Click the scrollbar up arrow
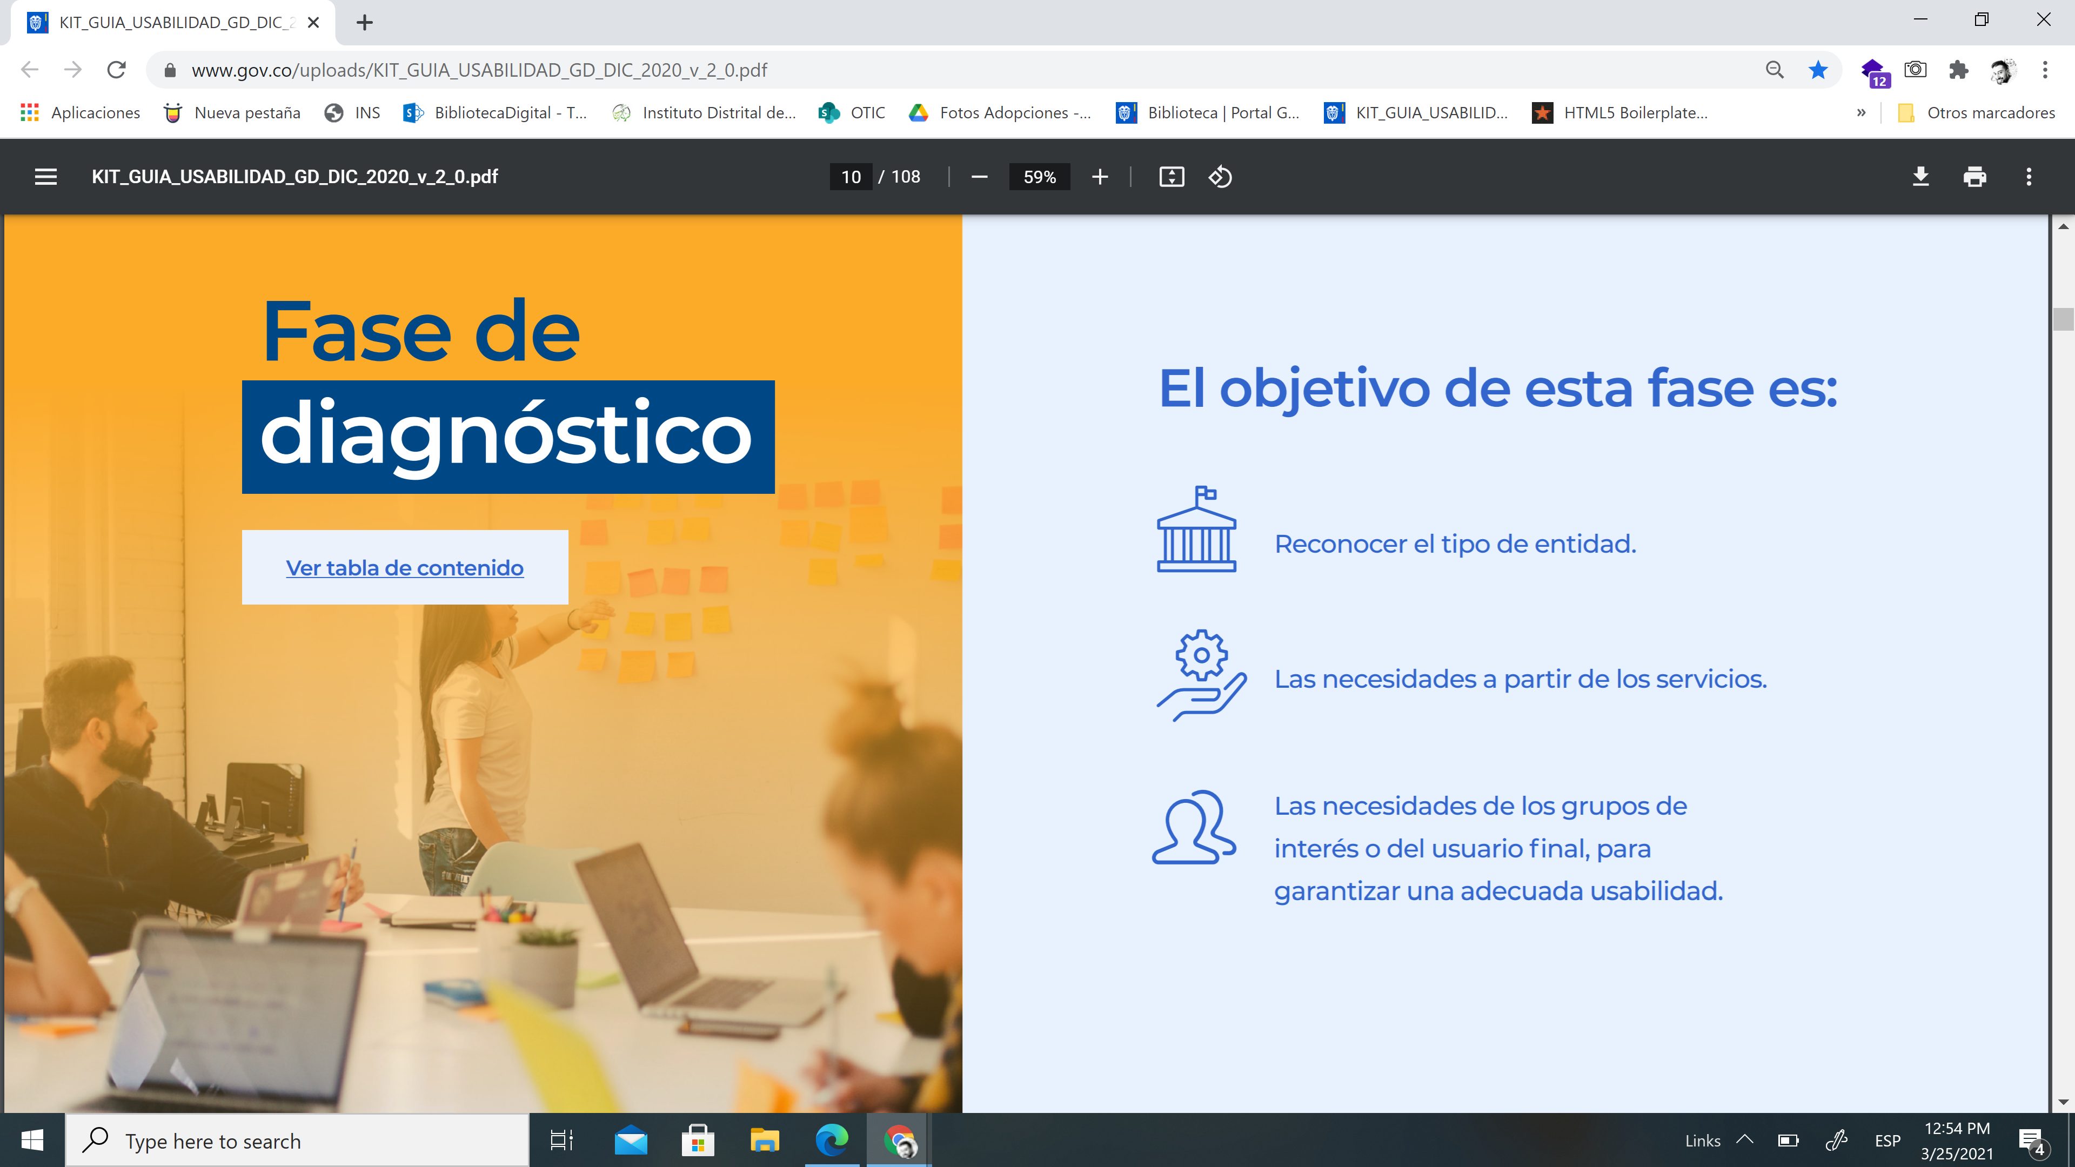 coord(2063,226)
